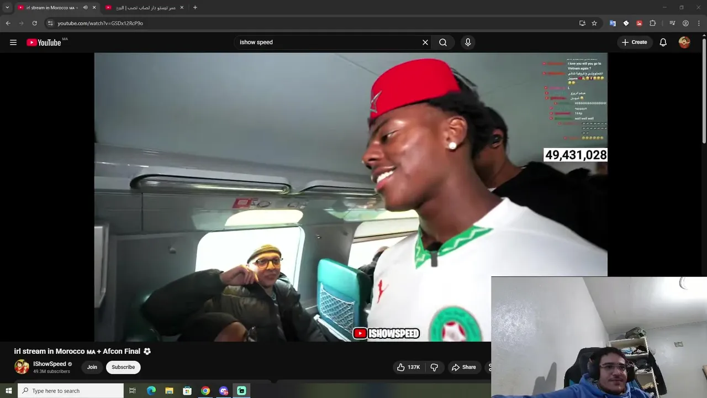Join the IShowSpeed channel membership
707x398 pixels.
pos(92,367)
